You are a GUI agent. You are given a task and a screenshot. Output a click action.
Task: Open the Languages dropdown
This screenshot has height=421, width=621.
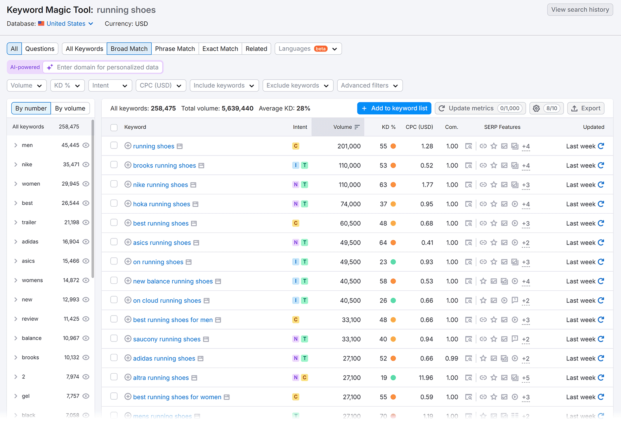click(308, 48)
